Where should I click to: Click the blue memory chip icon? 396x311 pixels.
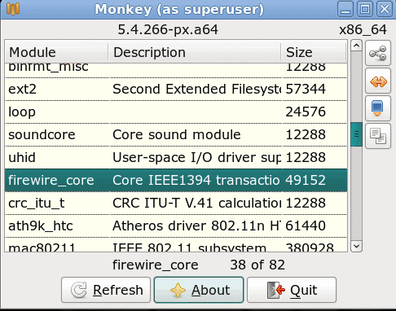(378, 108)
